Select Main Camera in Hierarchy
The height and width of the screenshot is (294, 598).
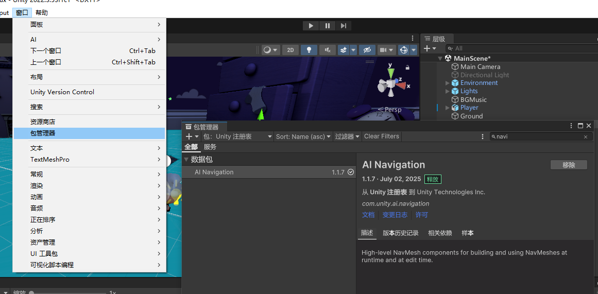point(480,67)
